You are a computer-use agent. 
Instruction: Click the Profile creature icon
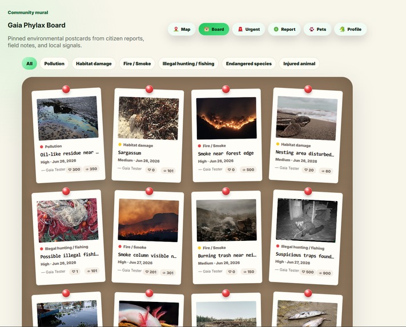click(x=342, y=29)
